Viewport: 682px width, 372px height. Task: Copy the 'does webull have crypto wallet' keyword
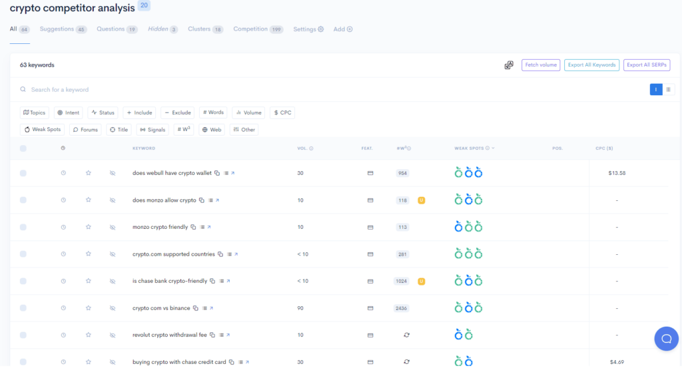pos(217,173)
